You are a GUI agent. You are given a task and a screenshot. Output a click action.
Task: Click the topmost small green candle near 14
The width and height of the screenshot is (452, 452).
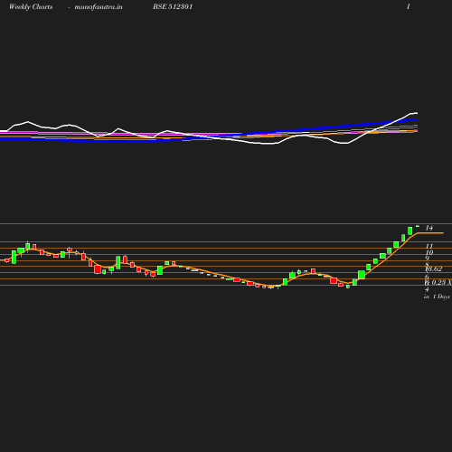tap(418, 226)
